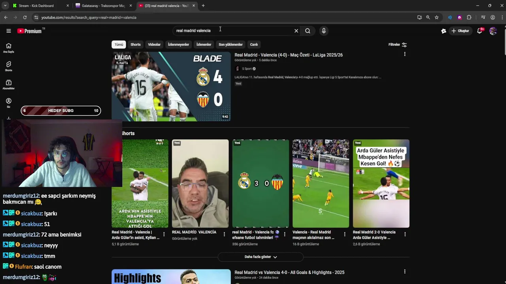Click the browser address bar URL
Image resolution: width=506 pixels, height=284 pixels.
click(x=89, y=17)
